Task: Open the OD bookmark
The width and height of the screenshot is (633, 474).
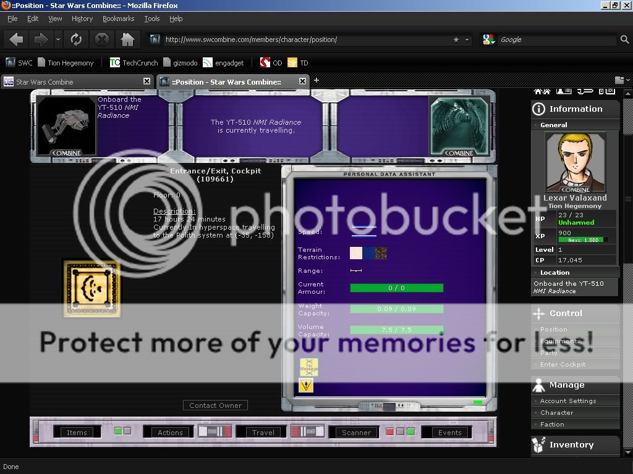Action: tap(271, 63)
